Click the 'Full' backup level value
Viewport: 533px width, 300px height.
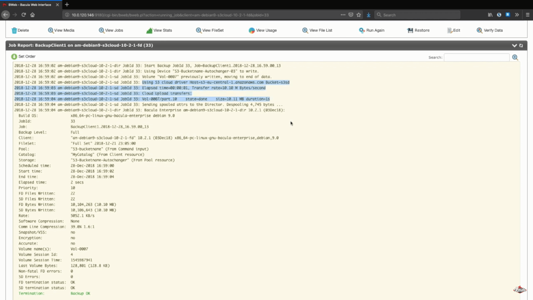[x=75, y=132]
